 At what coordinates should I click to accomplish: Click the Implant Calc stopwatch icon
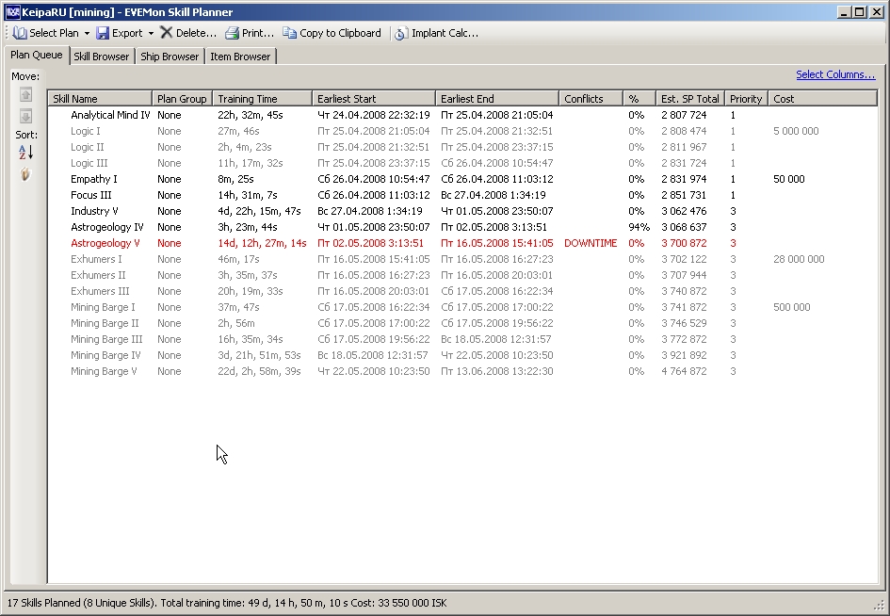click(x=400, y=34)
